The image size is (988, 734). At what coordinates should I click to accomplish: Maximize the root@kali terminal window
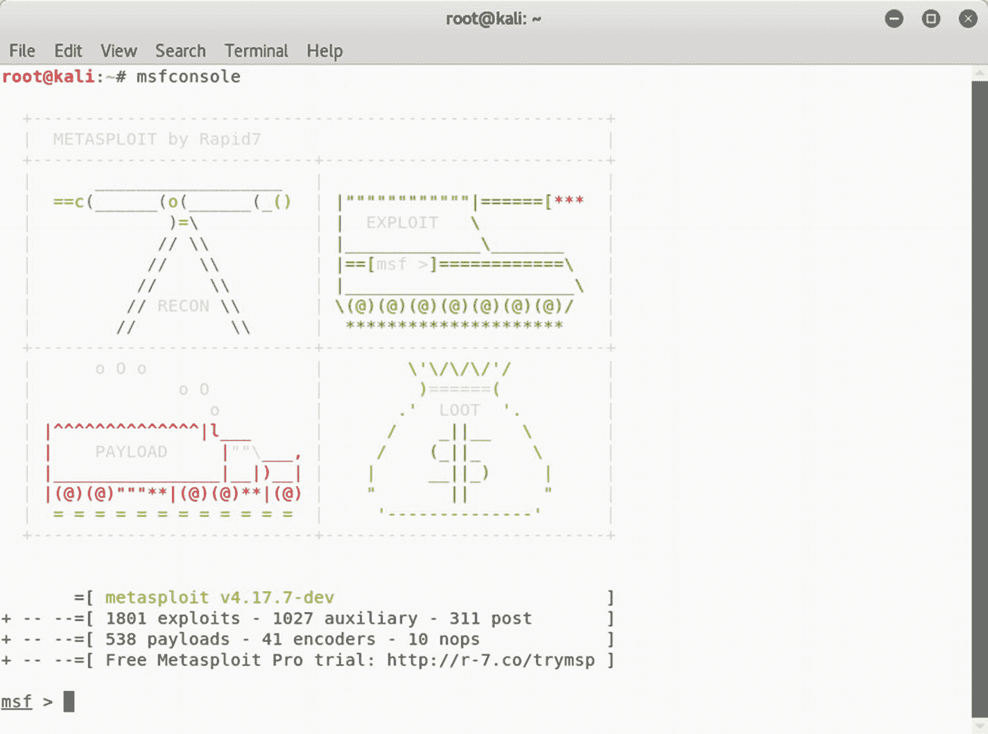click(x=931, y=19)
